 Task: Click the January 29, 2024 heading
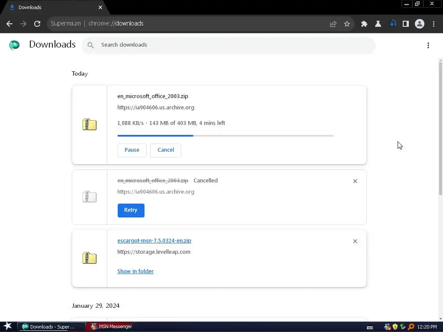pyautogui.click(x=96, y=306)
